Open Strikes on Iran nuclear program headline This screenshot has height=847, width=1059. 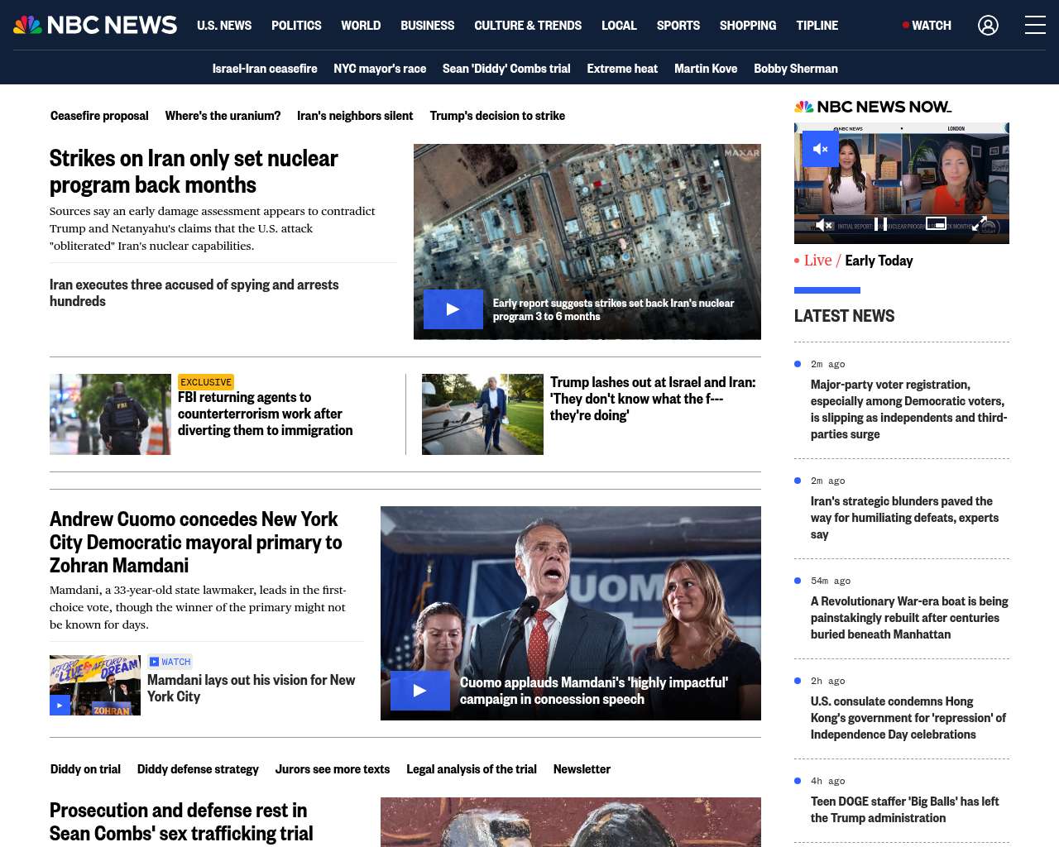point(194,171)
